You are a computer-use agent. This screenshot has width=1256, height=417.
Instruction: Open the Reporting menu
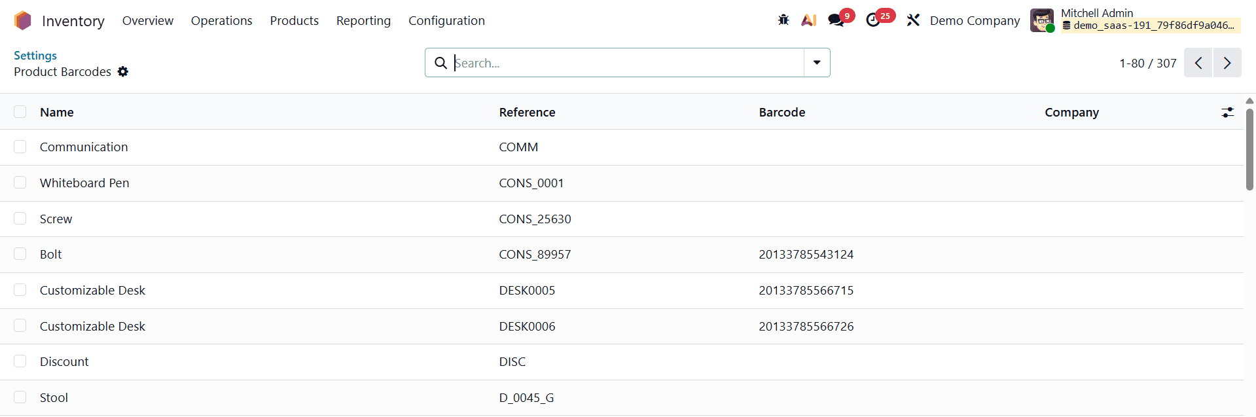[363, 20]
